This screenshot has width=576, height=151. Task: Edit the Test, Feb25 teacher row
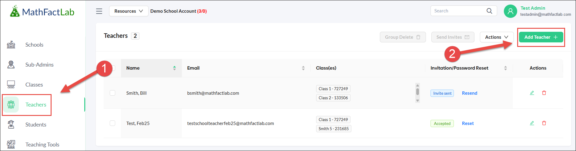pyautogui.click(x=532, y=123)
